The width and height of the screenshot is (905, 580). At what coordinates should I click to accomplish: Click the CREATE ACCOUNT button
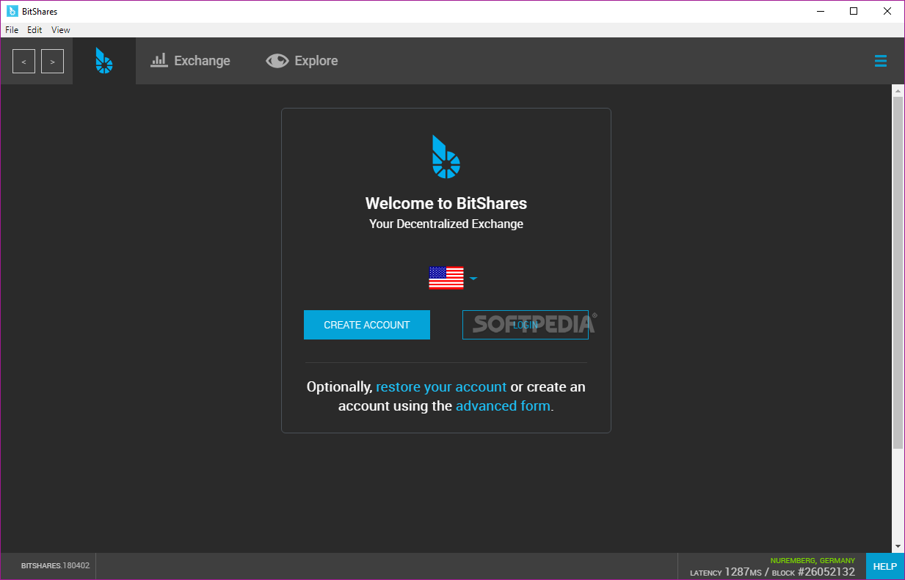[367, 325]
